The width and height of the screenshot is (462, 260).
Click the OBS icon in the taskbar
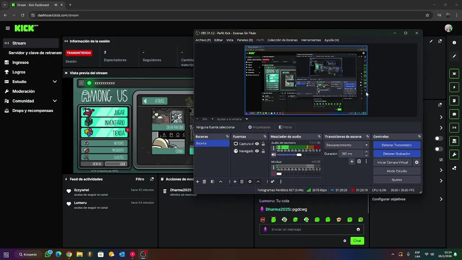tap(143, 254)
